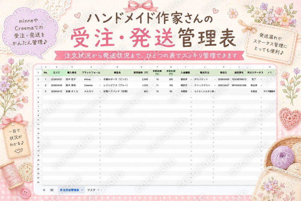Select the 発送日 header cell
The height and width of the screenshot is (201, 301).
[x=223, y=73]
